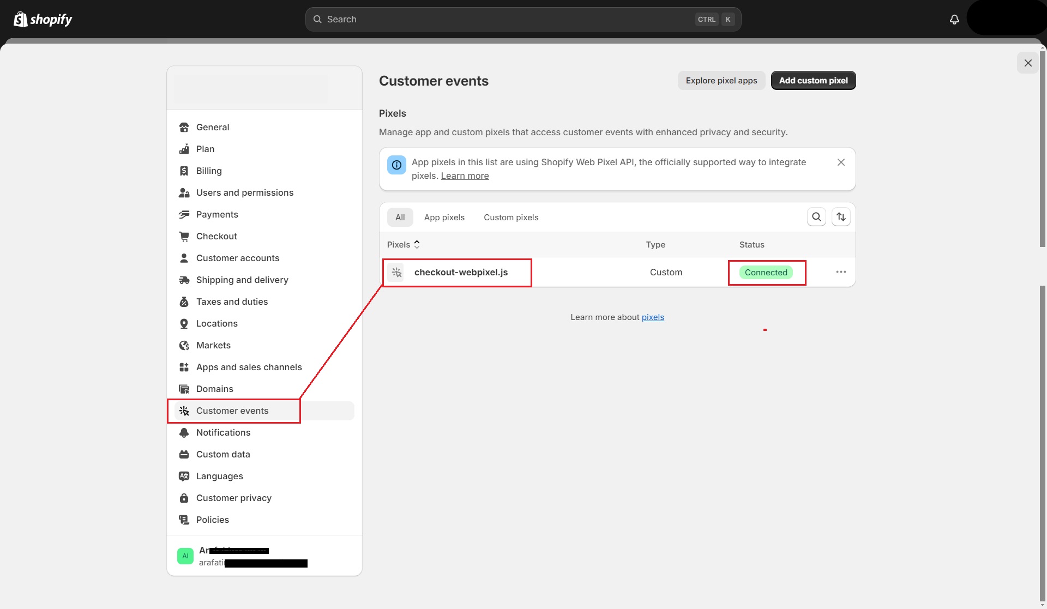Click the Customer privacy lock icon

pos(184,498)
